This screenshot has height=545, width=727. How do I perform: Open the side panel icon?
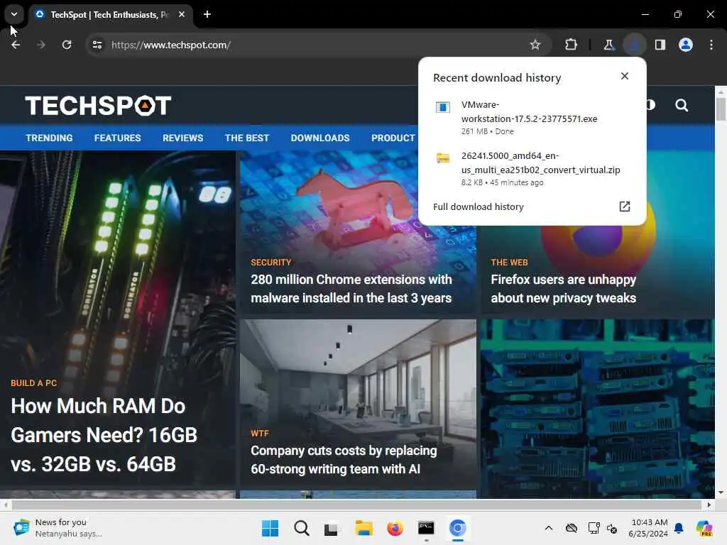click(660, 45)
